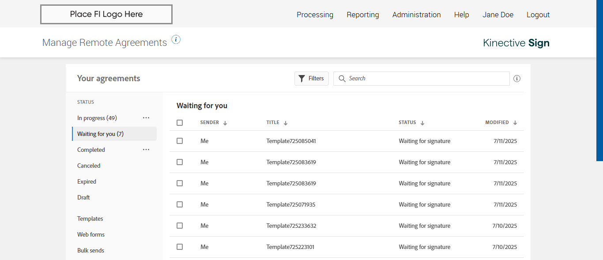This screenshot has width=603, height=260.
Task: Expand In progress options via three dots
Action: click(x=146, y=118)
